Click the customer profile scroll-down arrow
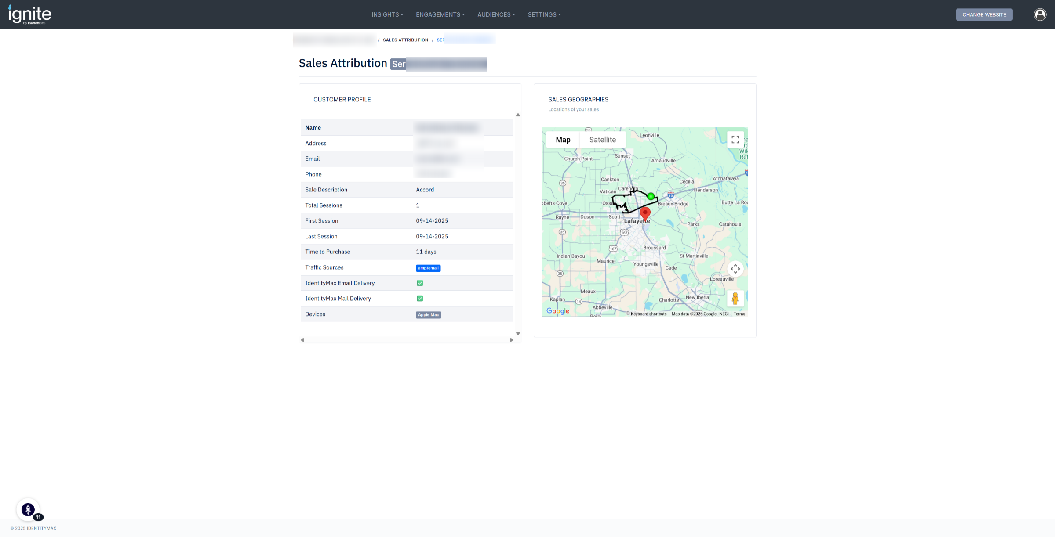1055x537 pixels. (x=518, y=334)
